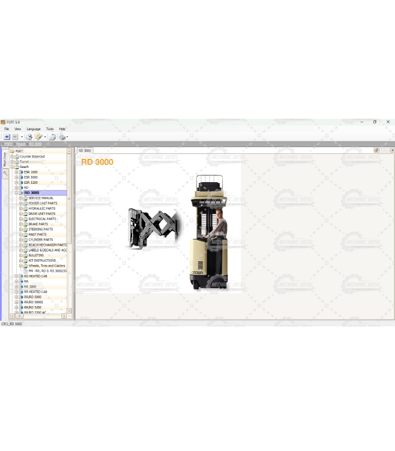Click the pin icon above document pane

376,151
